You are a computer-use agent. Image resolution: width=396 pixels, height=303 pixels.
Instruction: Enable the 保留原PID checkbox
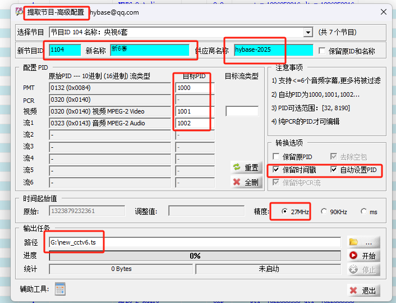click(276, 156)
